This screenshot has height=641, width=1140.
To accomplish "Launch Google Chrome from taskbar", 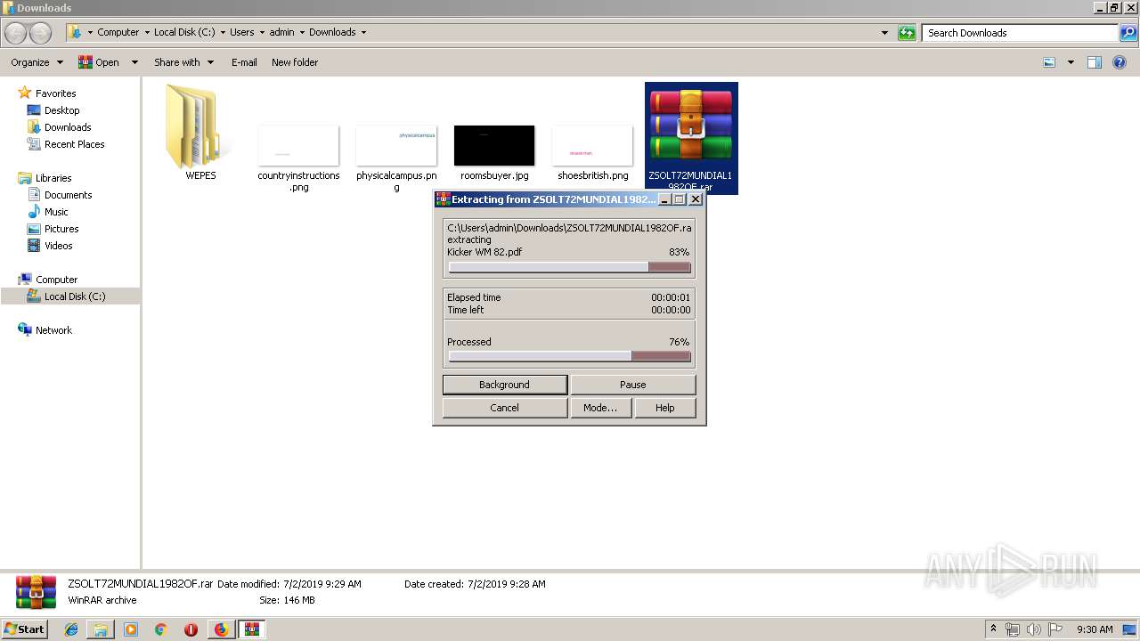I will coord(161,629).
